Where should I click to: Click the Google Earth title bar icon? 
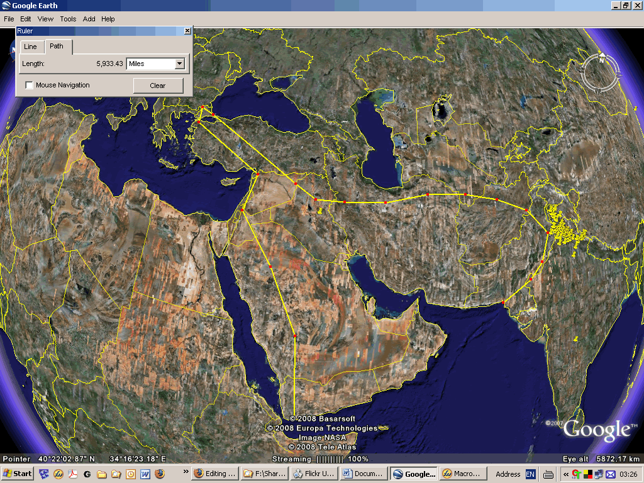6,5
